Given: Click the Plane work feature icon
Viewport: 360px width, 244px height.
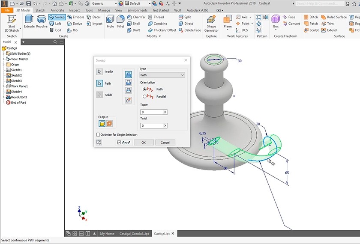Looking at the screenshot, I should [x=228, y=20].
